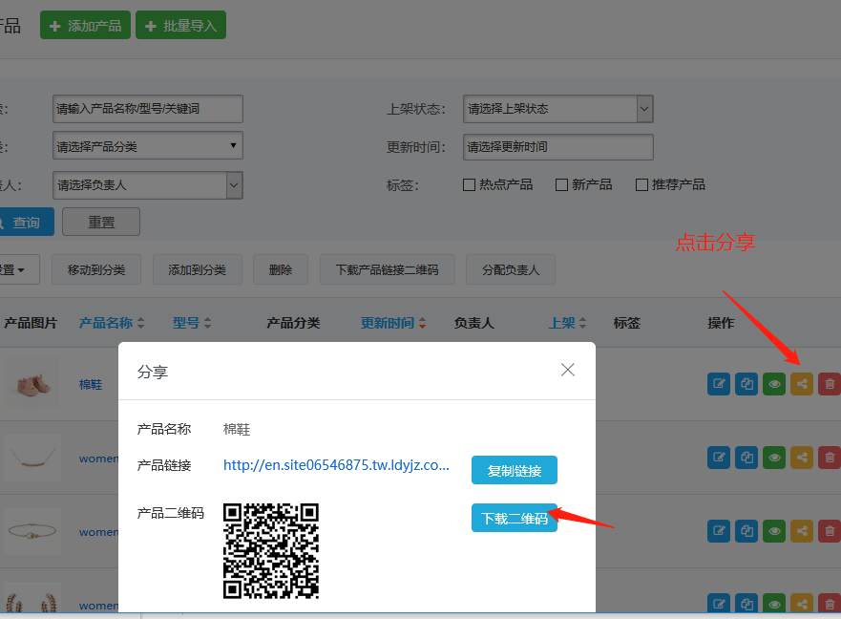Viewport: 841px width, 619px height.
Task: Click 下载二维码 to download the QR code
Action: [x=514, y=518]
